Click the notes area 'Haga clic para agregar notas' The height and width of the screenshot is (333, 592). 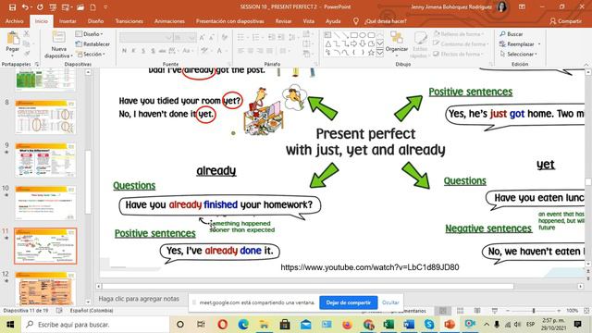[x=139, y=299]
